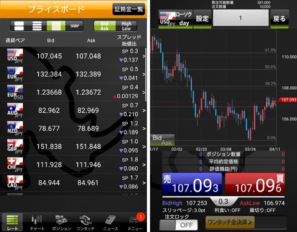Expand the CHF/JPY row chevron

(x=144, y=164)
